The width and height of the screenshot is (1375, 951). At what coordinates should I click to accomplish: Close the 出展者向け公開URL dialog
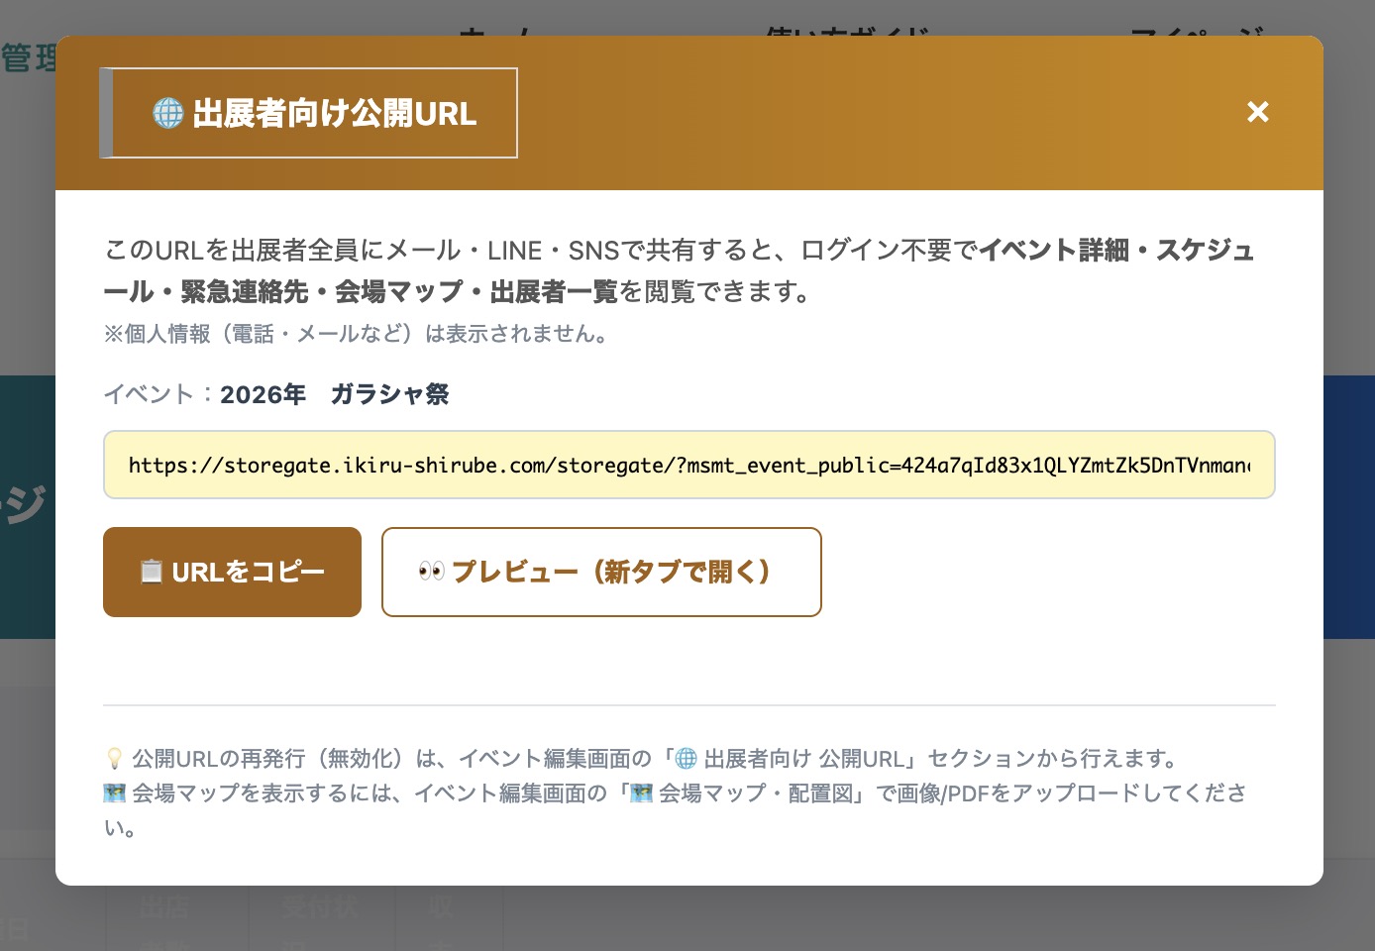1257,112
